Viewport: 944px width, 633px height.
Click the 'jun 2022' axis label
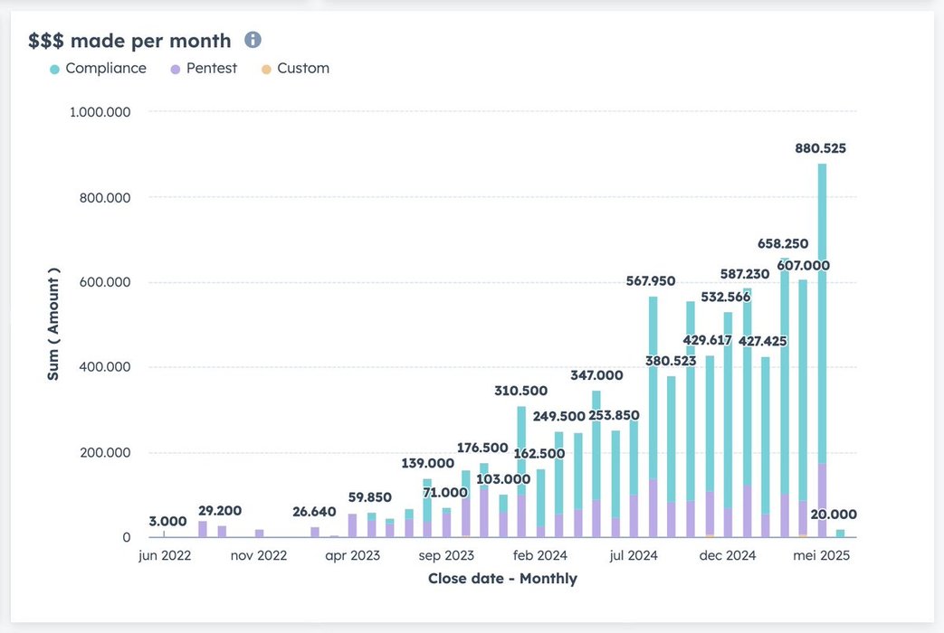tap(165, 555)
